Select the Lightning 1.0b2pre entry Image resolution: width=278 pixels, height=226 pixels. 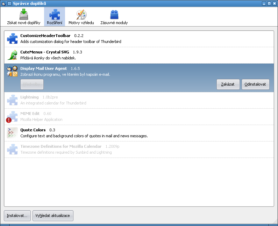139,100
